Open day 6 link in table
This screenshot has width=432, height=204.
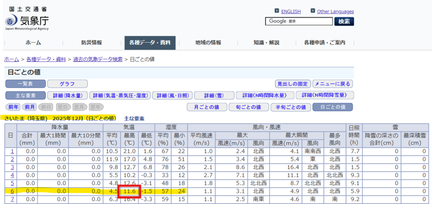[x=12, y=191]
